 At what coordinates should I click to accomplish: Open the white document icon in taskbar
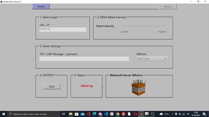coord(129,114)
